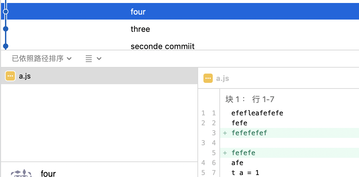The height and width of the screenshot is (177, 359).
Task: Select the highlighted "four" commit row
Action: [x=179, y=12]
